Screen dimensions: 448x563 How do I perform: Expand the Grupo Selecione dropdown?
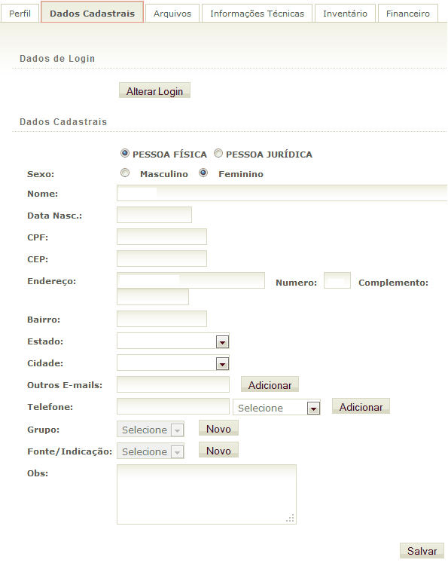point(151,430)
